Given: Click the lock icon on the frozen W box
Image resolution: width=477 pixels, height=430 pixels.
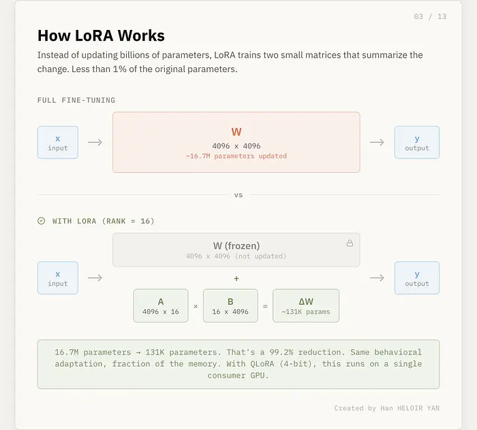Looking at the screenshot, I should pyautogui.click(x=350, y=243).
